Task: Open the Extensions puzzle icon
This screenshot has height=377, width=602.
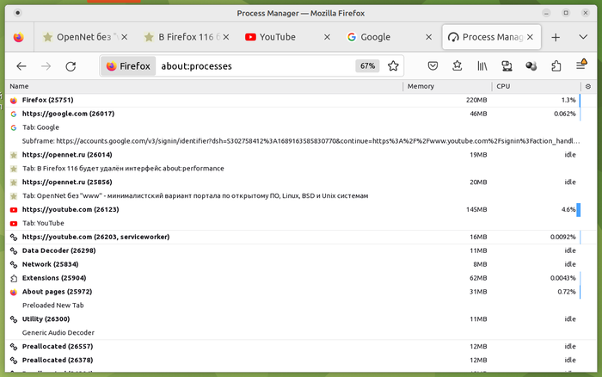Action: point(556,66)
